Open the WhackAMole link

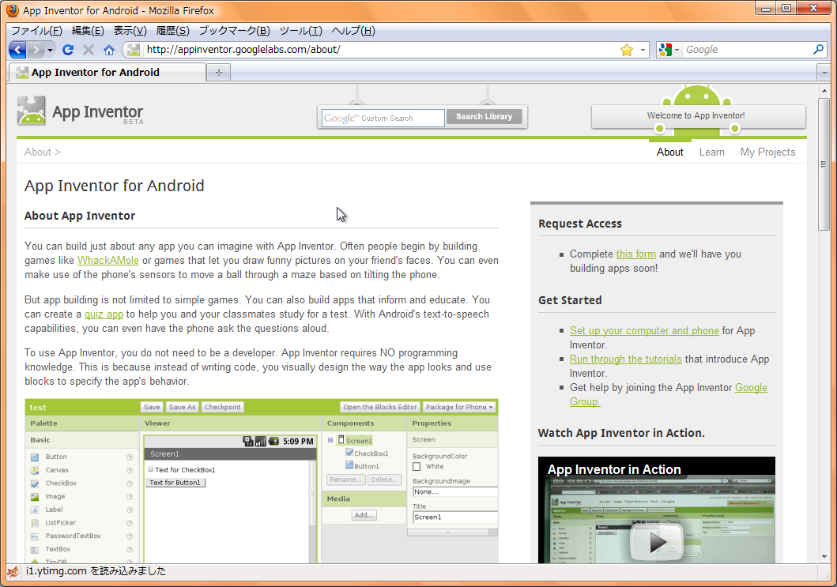point(107,261)
